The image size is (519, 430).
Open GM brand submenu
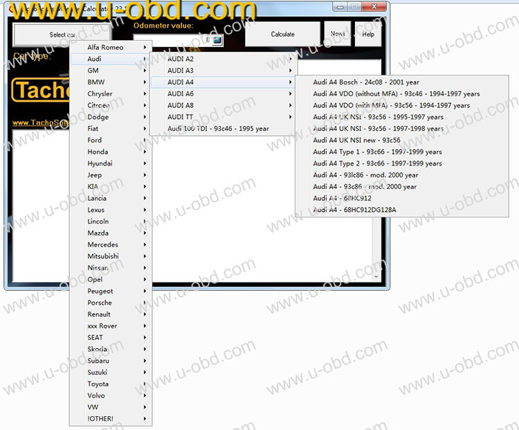pyautogui.click(x=111, y=71)
